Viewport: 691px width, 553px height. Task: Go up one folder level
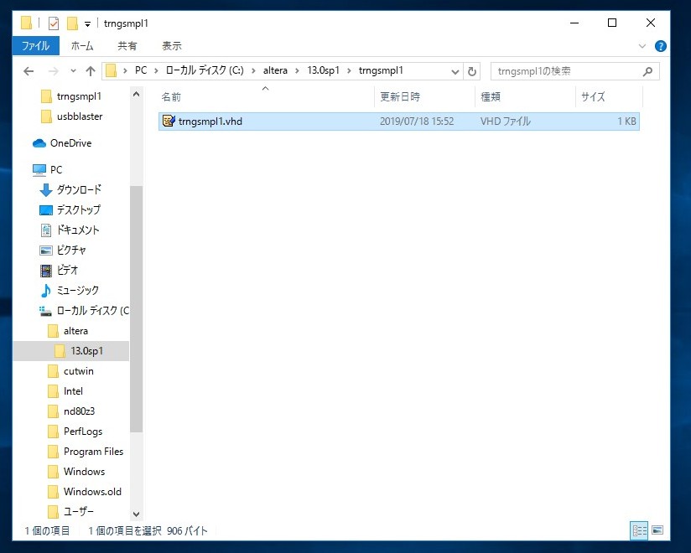(x=91, y=71)
